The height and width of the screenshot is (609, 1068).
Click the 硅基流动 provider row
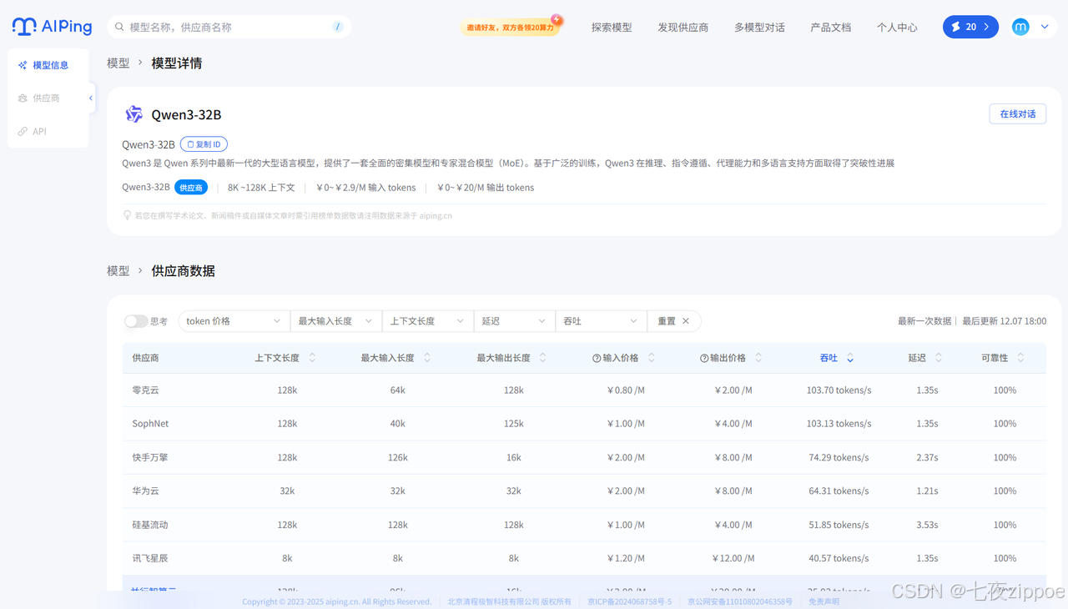point(584,525)
